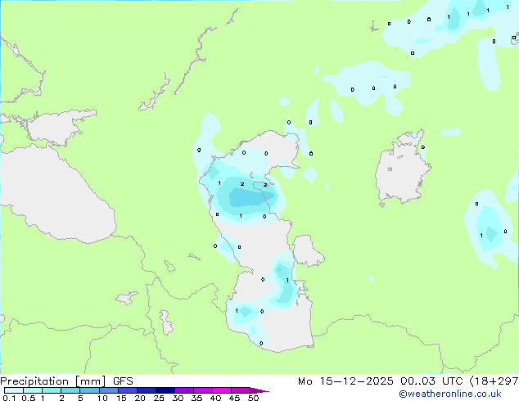Click the legend tick label '50'

coord(253,398)
